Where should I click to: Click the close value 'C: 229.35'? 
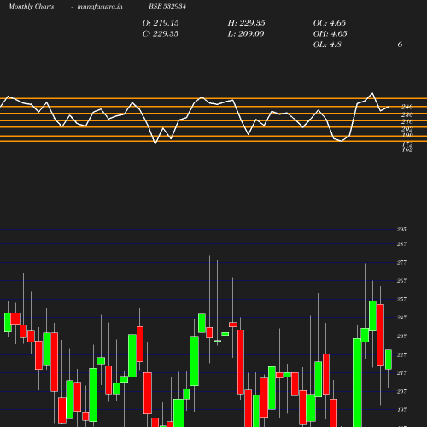pyautogui.click(x=161, y=34)
